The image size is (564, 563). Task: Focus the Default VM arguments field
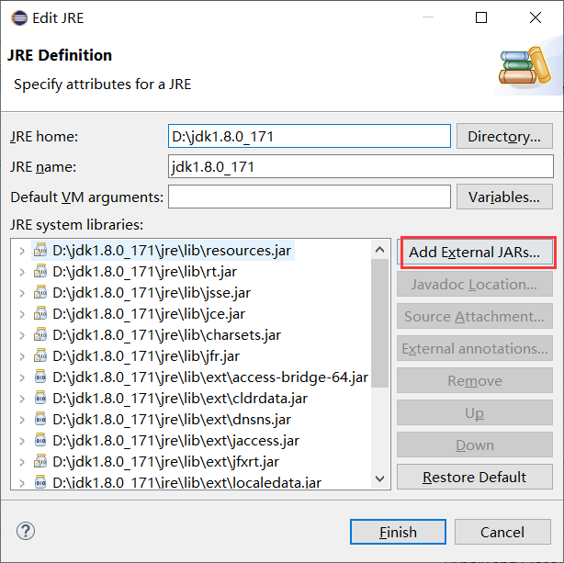click(x=310, y=197)
